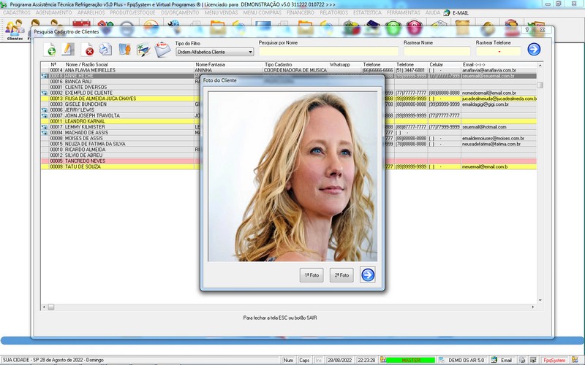Viewport: 585px width, 365px height.
Task: Click the Pesquisar por Nome input field
Action: coord(328,51)
